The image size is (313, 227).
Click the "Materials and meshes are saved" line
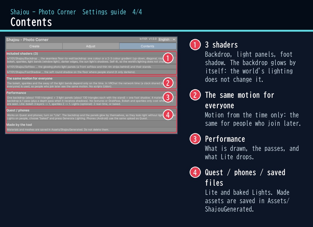(x=91, y=130)
